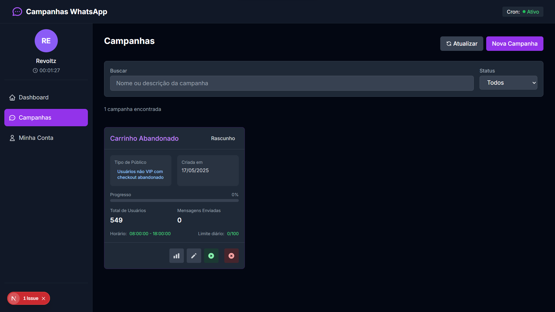Start the campaign with green play button
Viewport: 555px width, 312px height.
tap(211, 256)
